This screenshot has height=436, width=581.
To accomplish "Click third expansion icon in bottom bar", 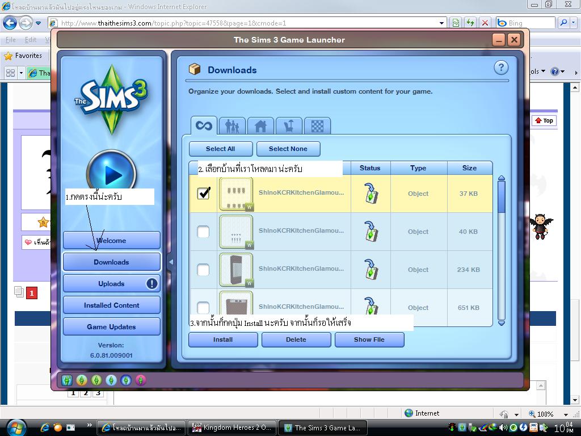I will pos(96,380).
